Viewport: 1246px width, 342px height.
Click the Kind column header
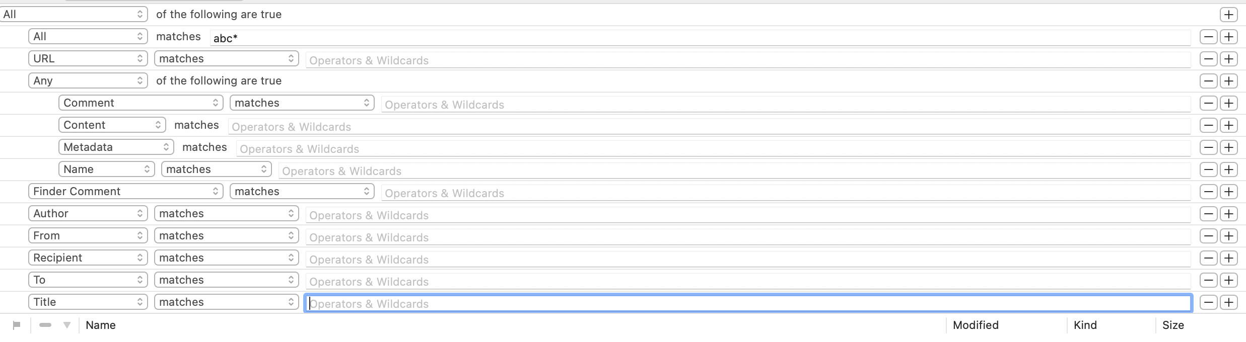(x=1085, y=325)
